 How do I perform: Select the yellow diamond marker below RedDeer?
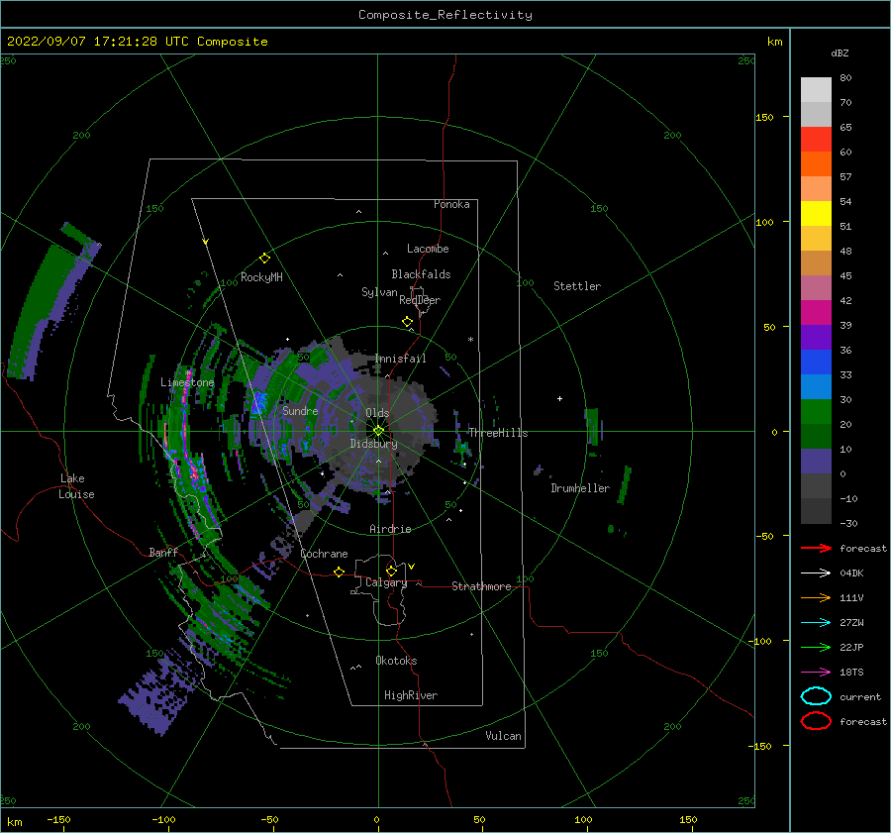407,322
